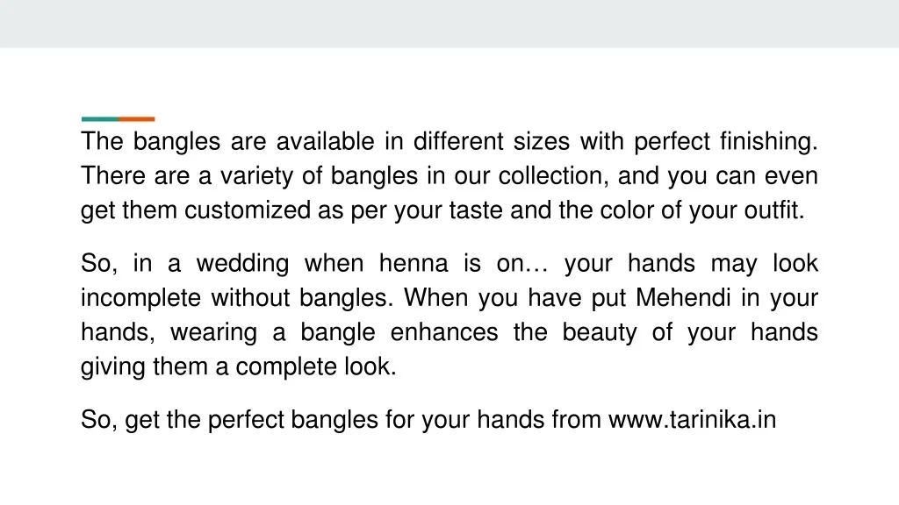Click the word "incomplete" in second paragraph

click(142, 298)
